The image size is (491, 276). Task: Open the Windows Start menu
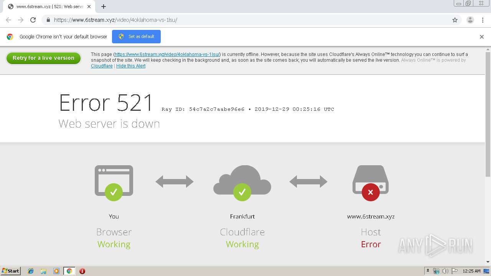(x=11, y=271)
